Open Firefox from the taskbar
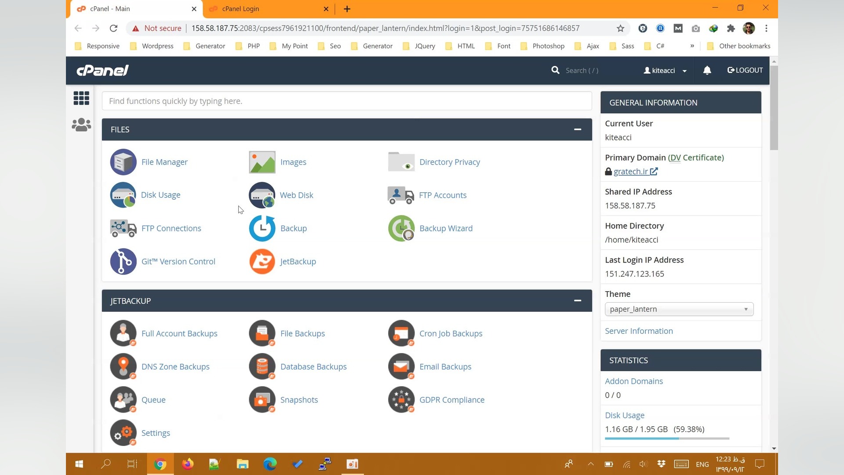This screenshot has width=844, height=475. (x=188, y=464)
